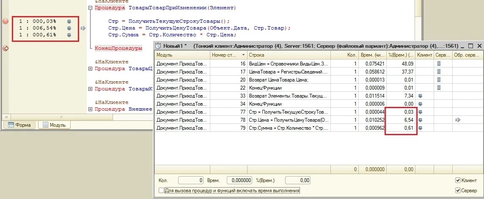The height and width of the screenshot is (199, 484).
Task: Click client icon in row 77
Action: (420, 112)
